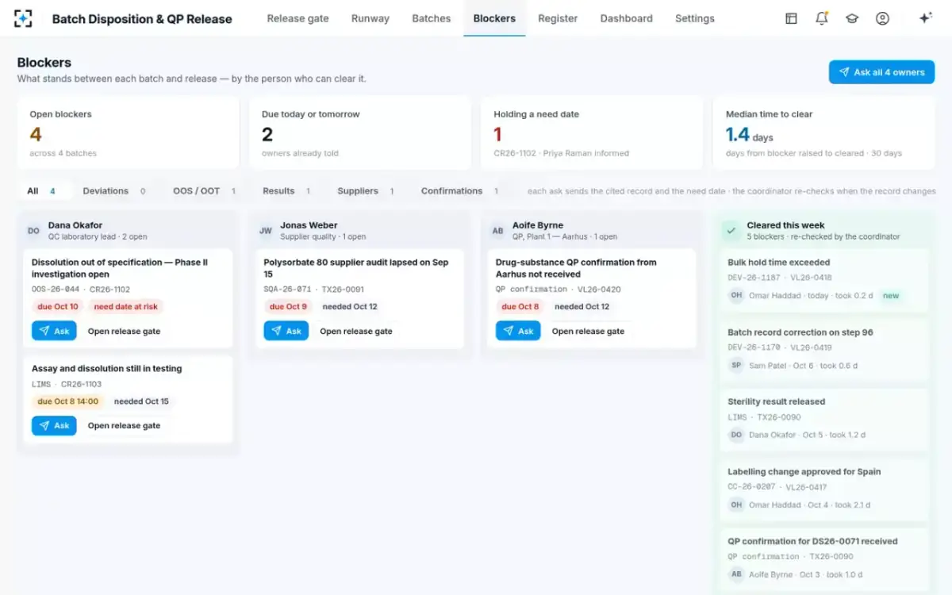Open the Batches tab
Viewport: 952px width, 595px height.
(432, 18)
